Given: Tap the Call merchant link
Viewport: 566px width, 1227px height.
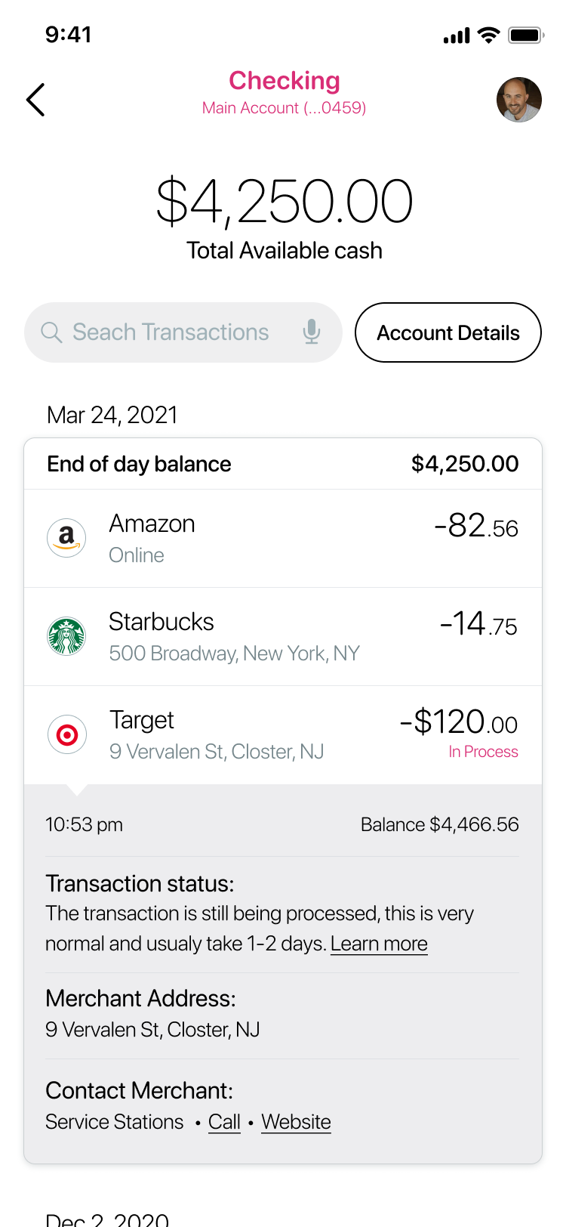Looking at the screenshot, I should coord(224,1122).
